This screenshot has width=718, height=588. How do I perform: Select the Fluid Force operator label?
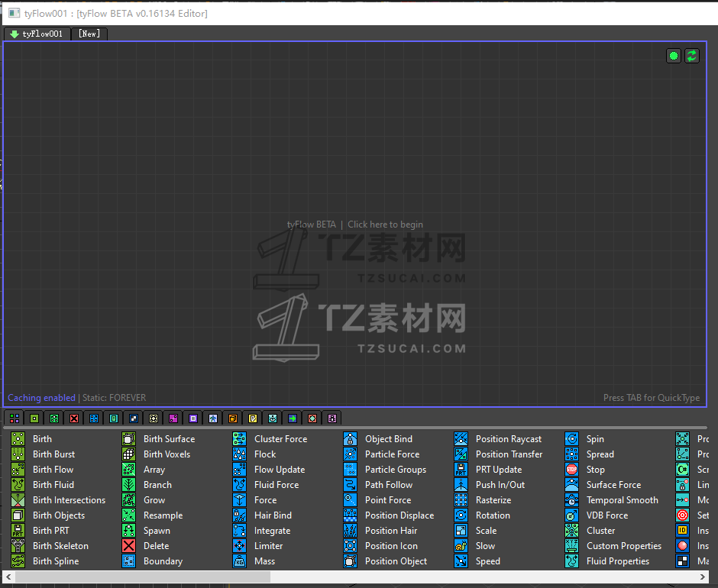pos(277,484)
